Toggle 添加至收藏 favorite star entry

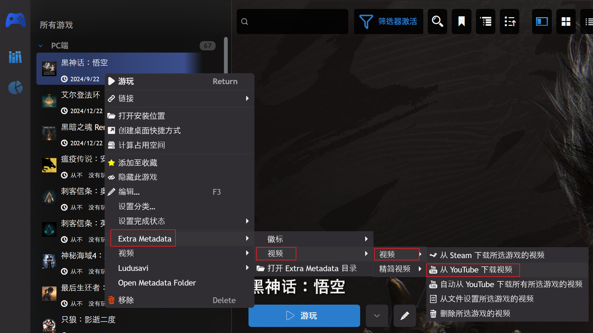click(180, 163)
